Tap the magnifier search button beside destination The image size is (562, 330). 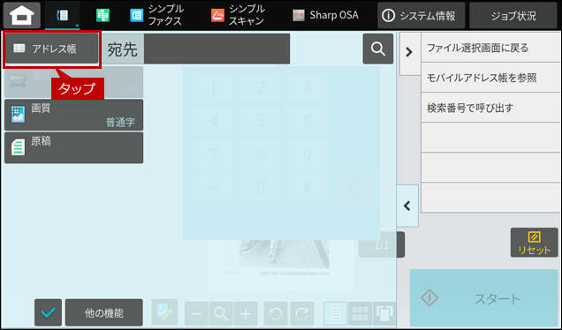pyautogui.click(x=378, y=49)
